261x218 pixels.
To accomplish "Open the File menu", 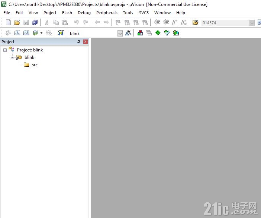I will pos(7,13).
